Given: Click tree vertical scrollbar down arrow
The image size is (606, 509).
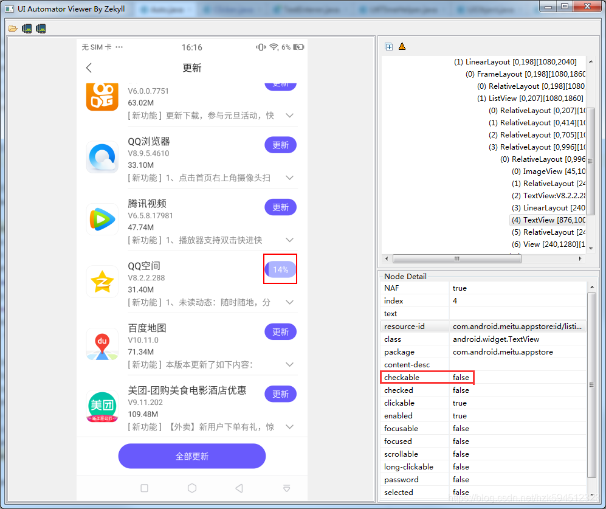Looking at the screenshot, I should coord(591,249).
